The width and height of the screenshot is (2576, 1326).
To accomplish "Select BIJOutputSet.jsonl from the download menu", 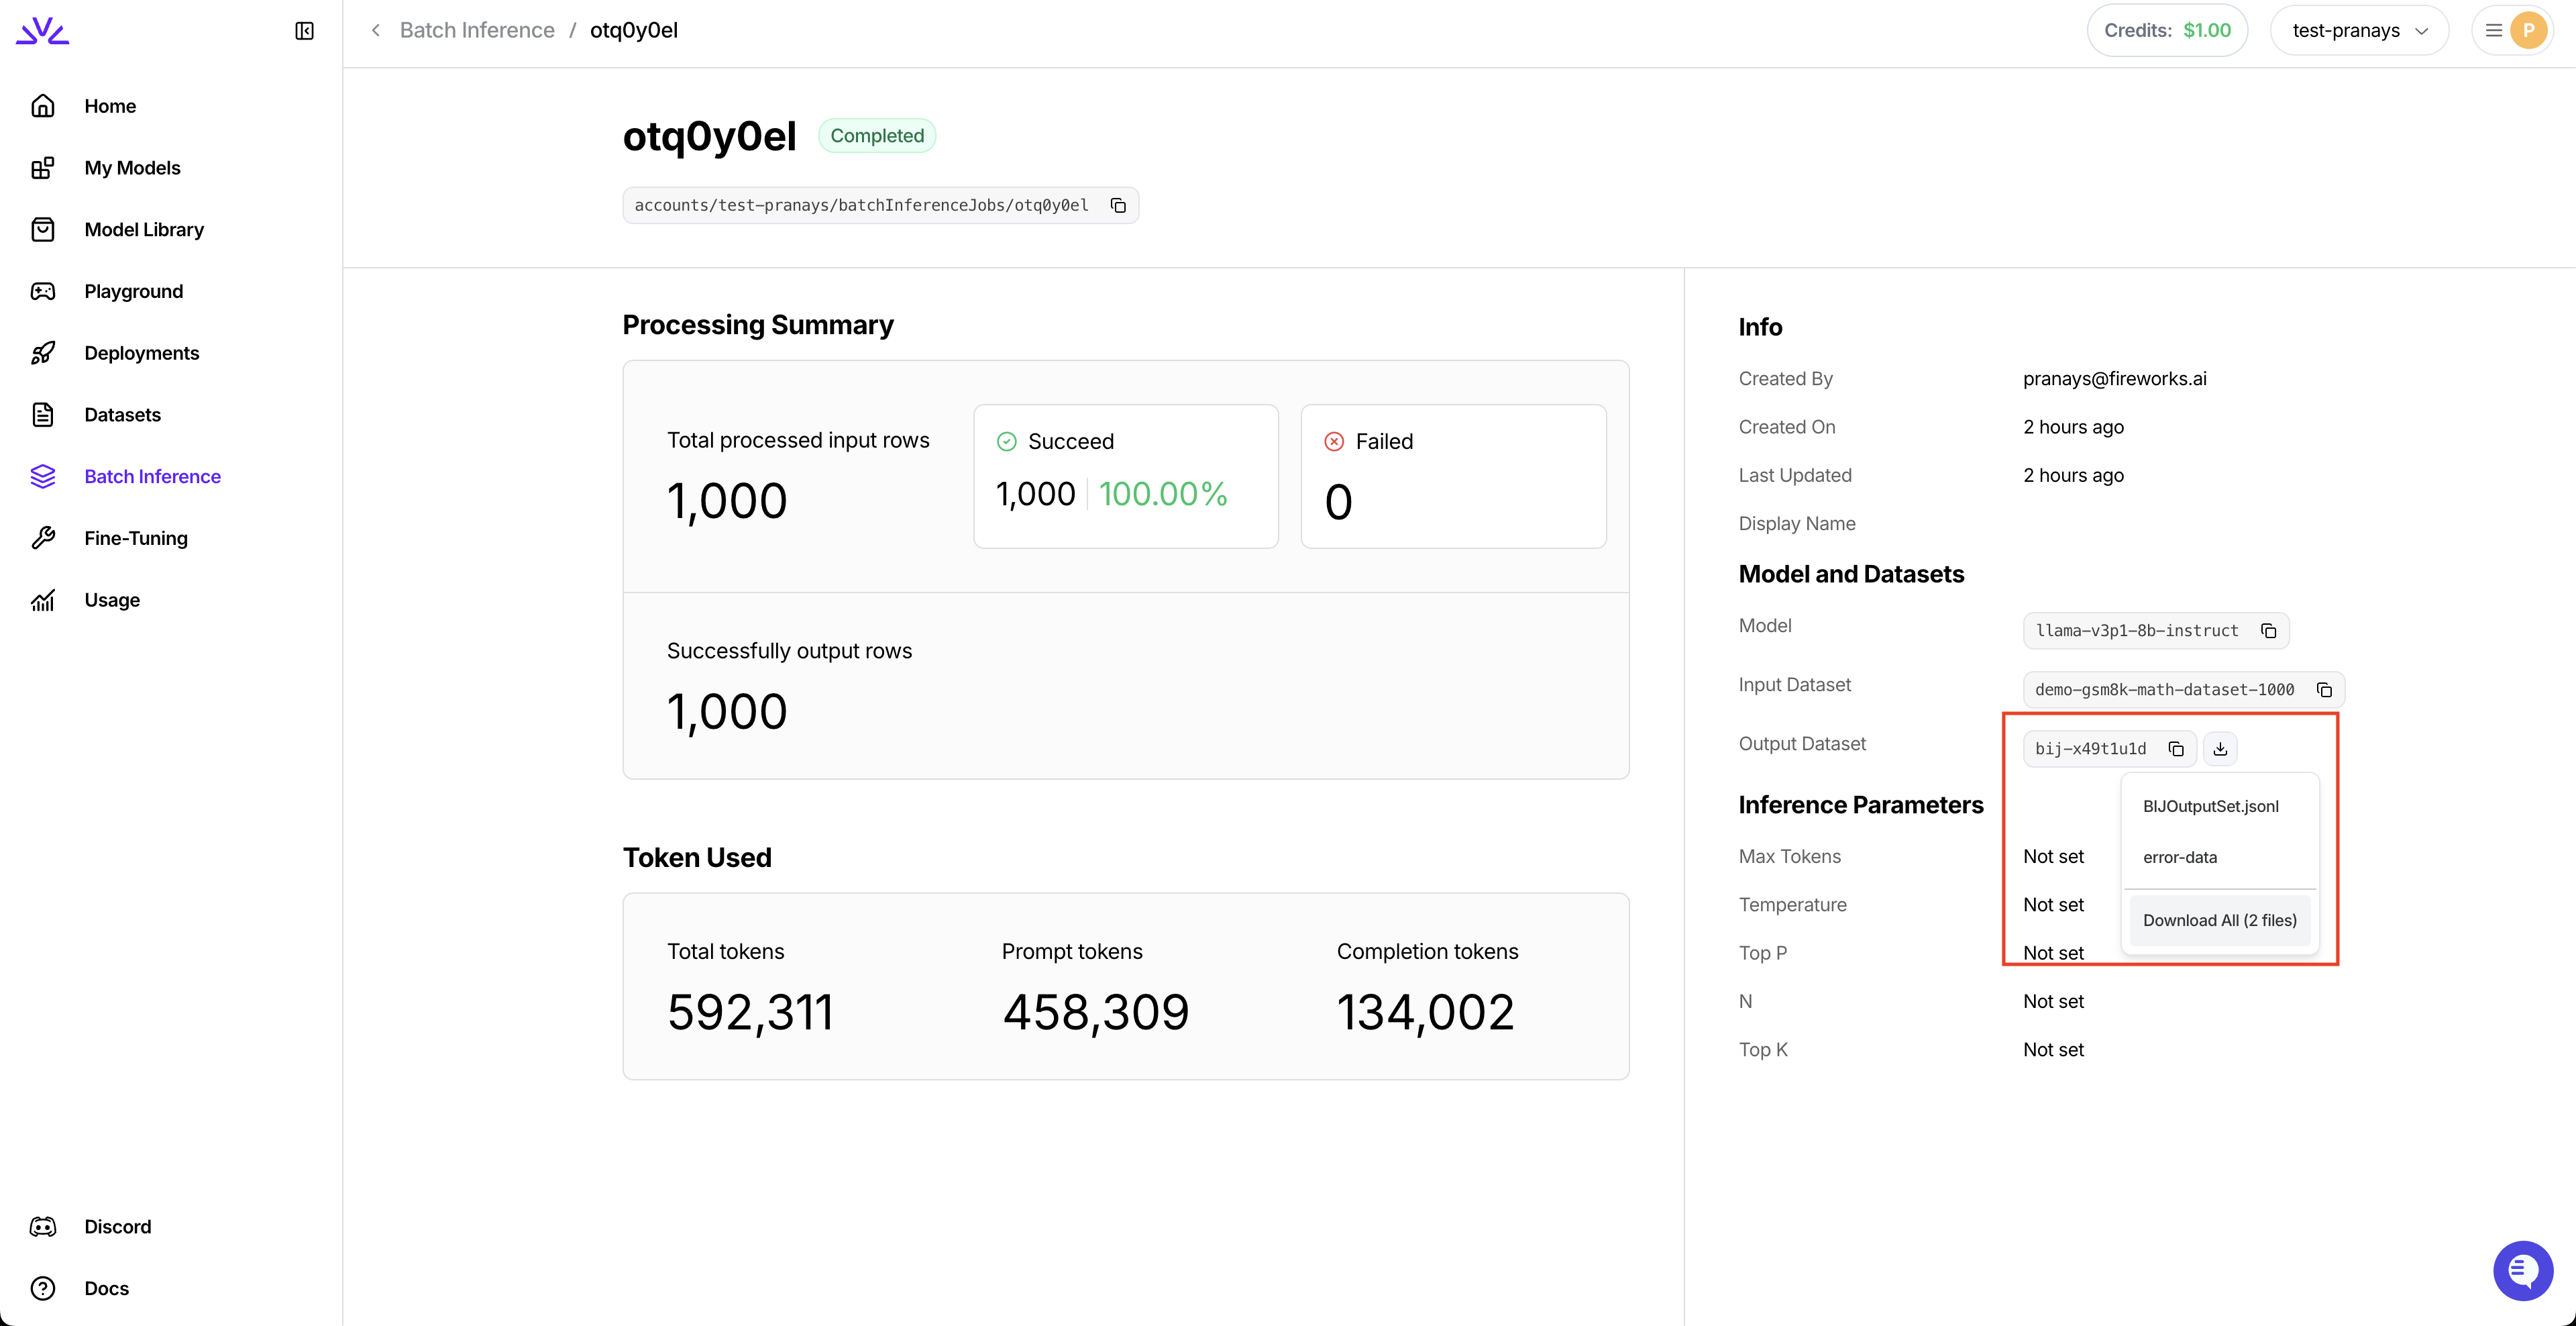I will point(2210,806).
